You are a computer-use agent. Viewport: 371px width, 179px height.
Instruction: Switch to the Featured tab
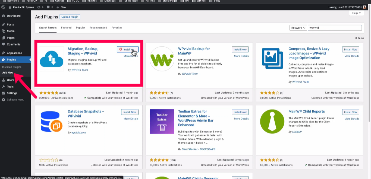[66, 28]
